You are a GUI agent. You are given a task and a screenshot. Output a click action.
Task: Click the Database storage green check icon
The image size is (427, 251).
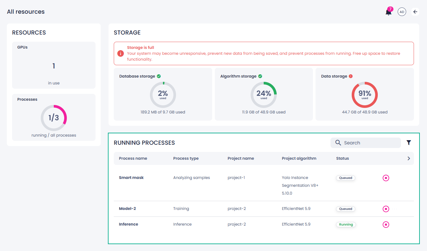pyautogui.click(x=159, y=76)
